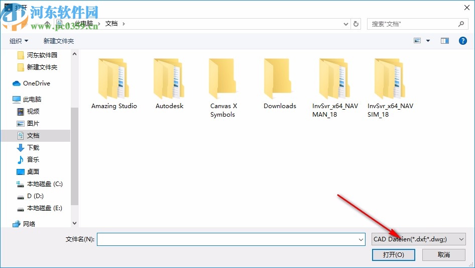The width and height of the screenshot is (475, 268).
Task: Select OneDrive in the navigation pane
Action: coord(31,83)
